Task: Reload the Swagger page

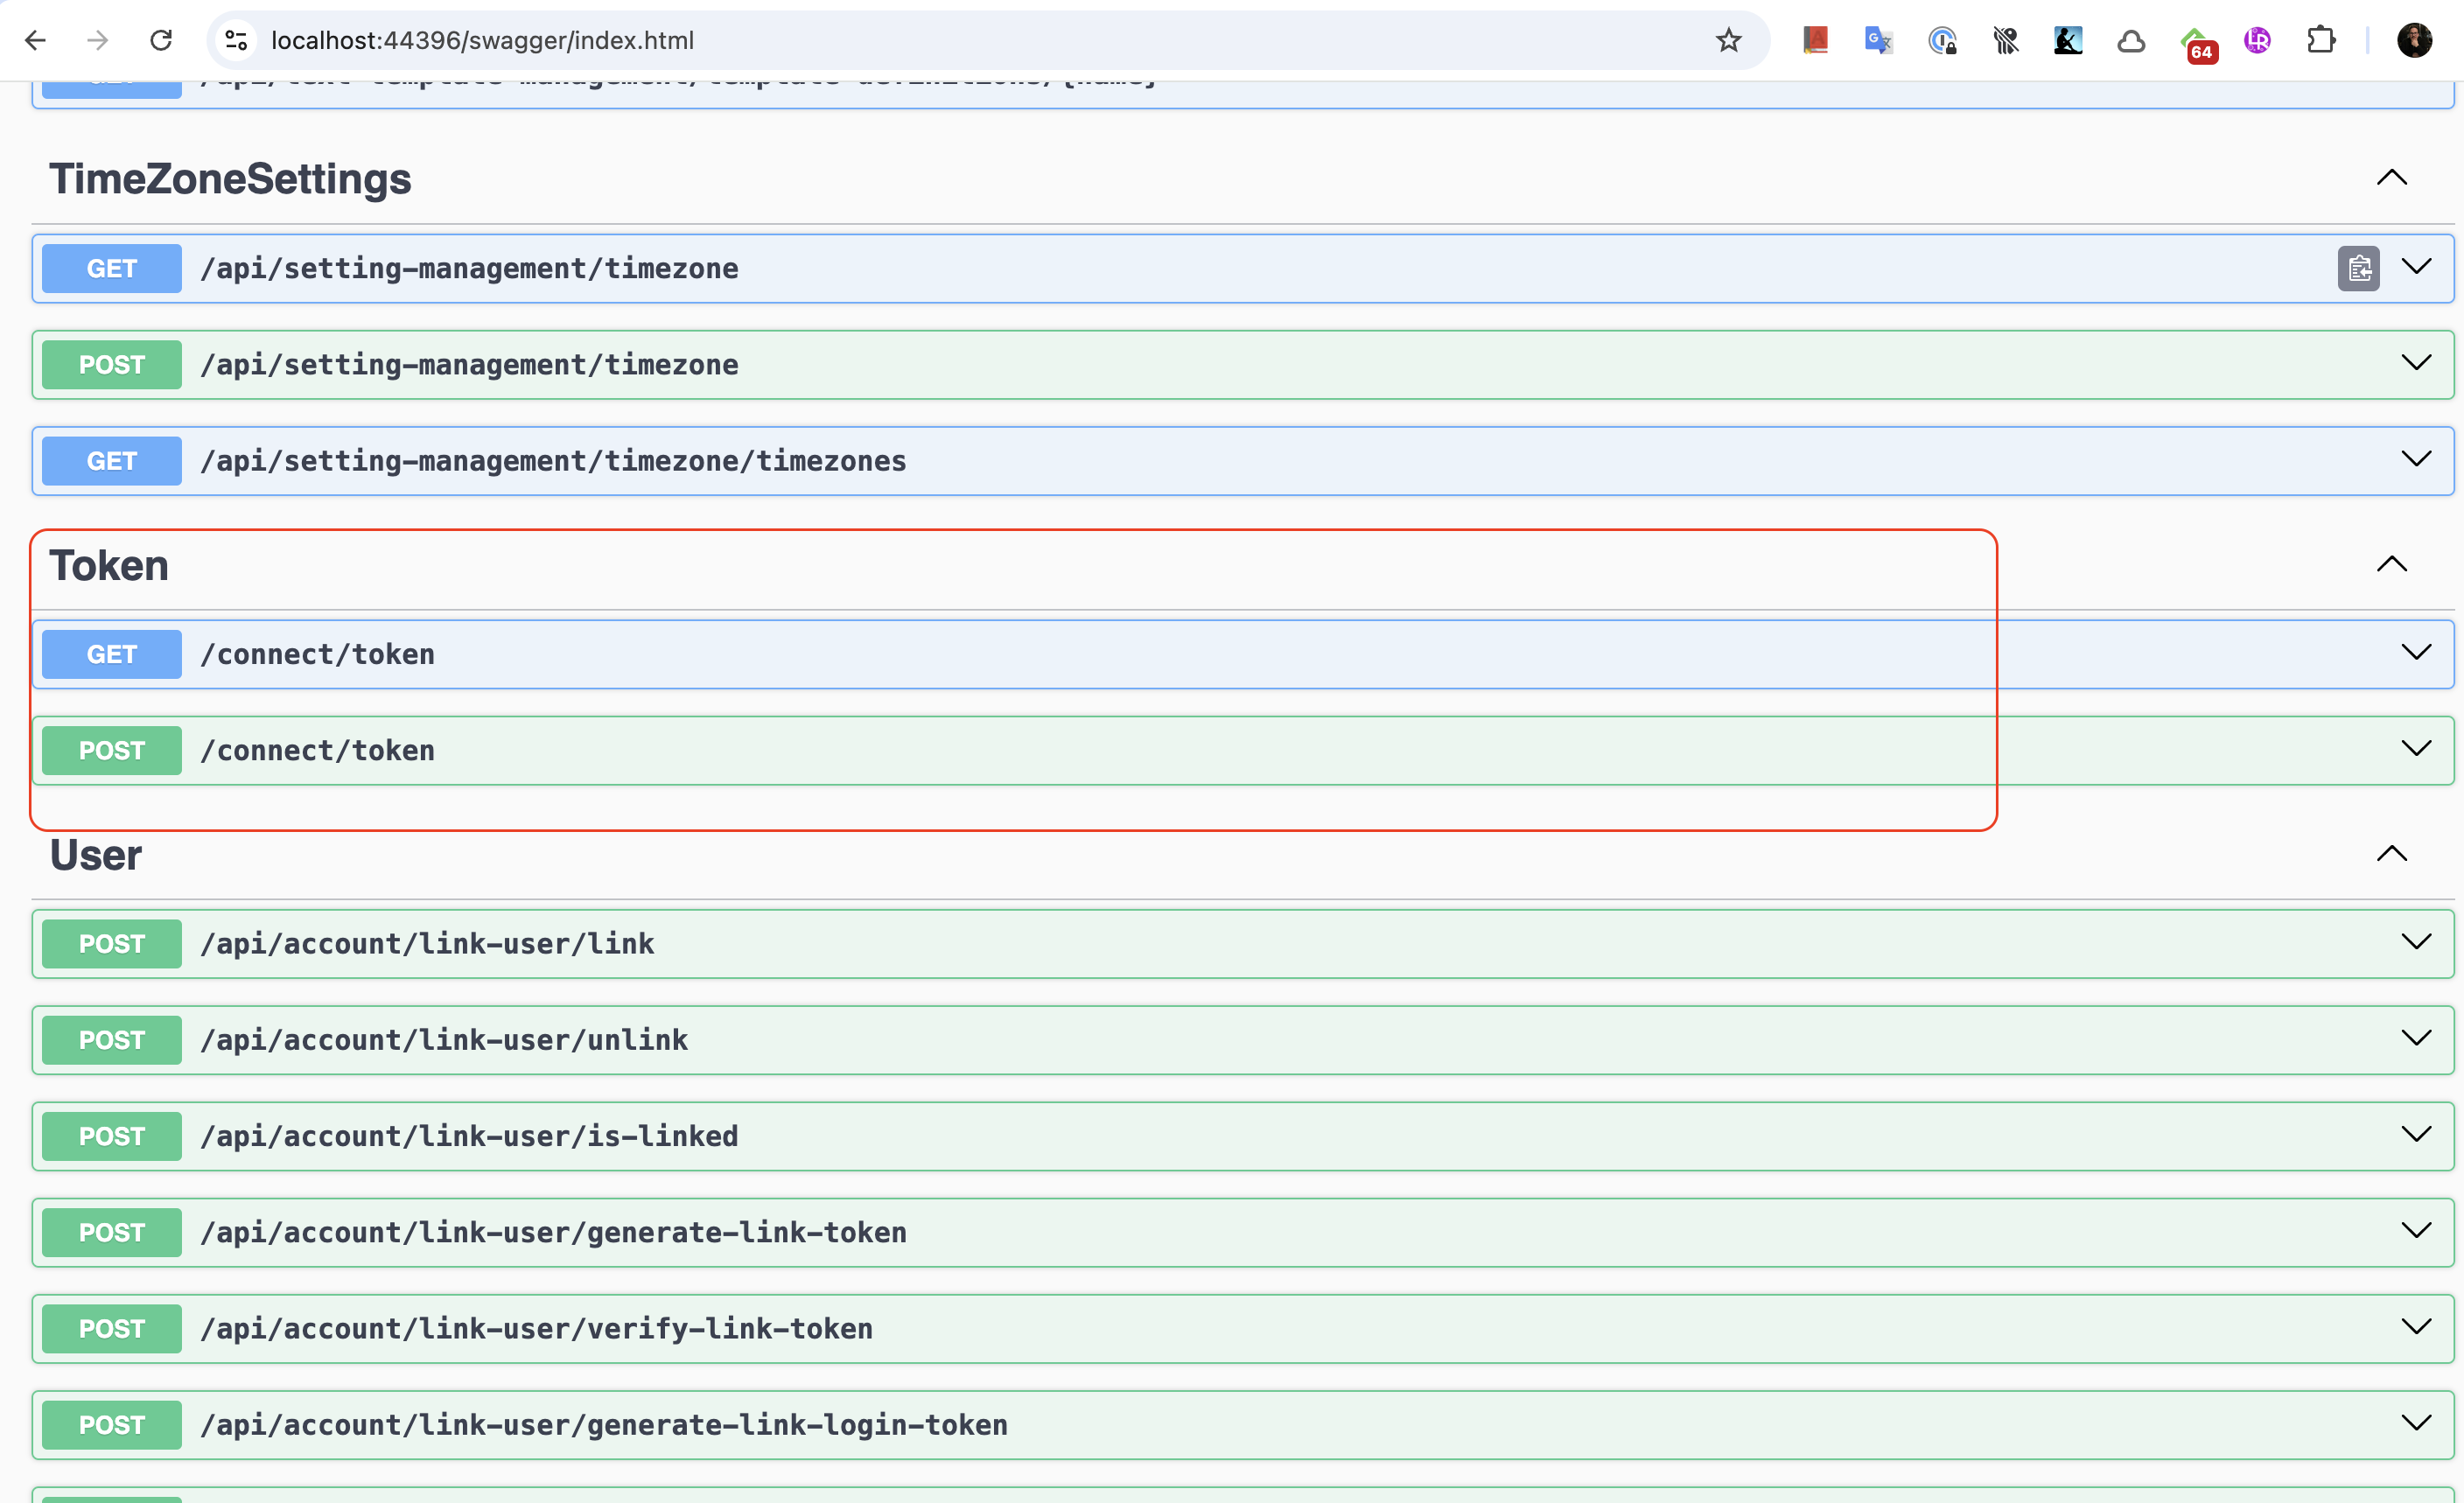Action: pyautogui.click(x=161, y=40)
